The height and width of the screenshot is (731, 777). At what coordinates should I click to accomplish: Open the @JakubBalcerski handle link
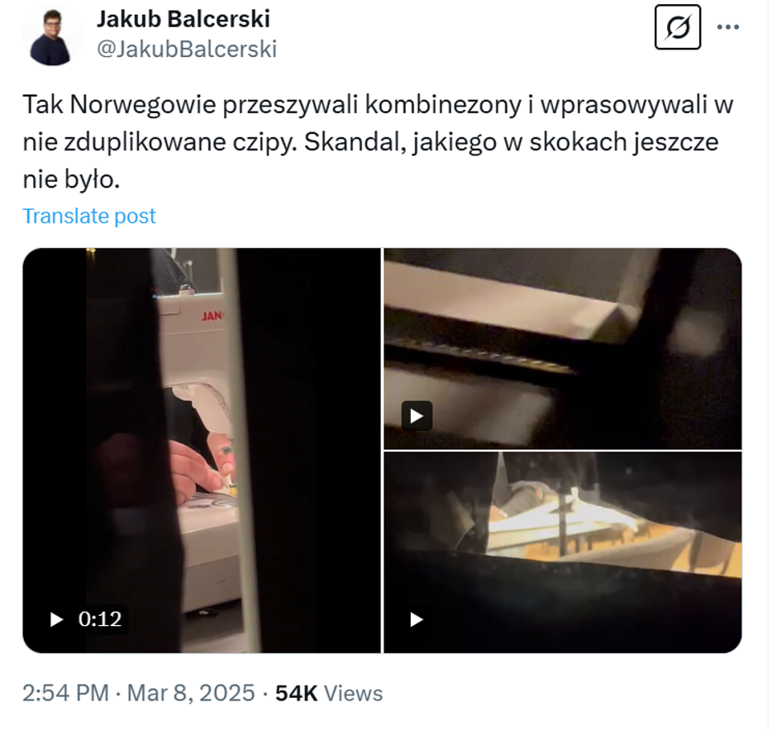188,50
